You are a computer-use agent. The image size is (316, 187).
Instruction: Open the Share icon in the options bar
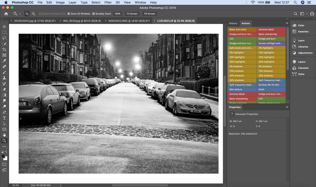pos(312,14)
